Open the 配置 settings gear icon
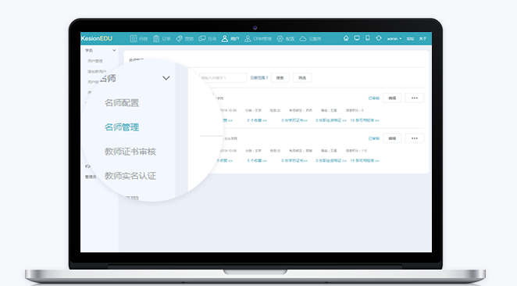Screen dimensions: 517x286 (x=280, y=38)
